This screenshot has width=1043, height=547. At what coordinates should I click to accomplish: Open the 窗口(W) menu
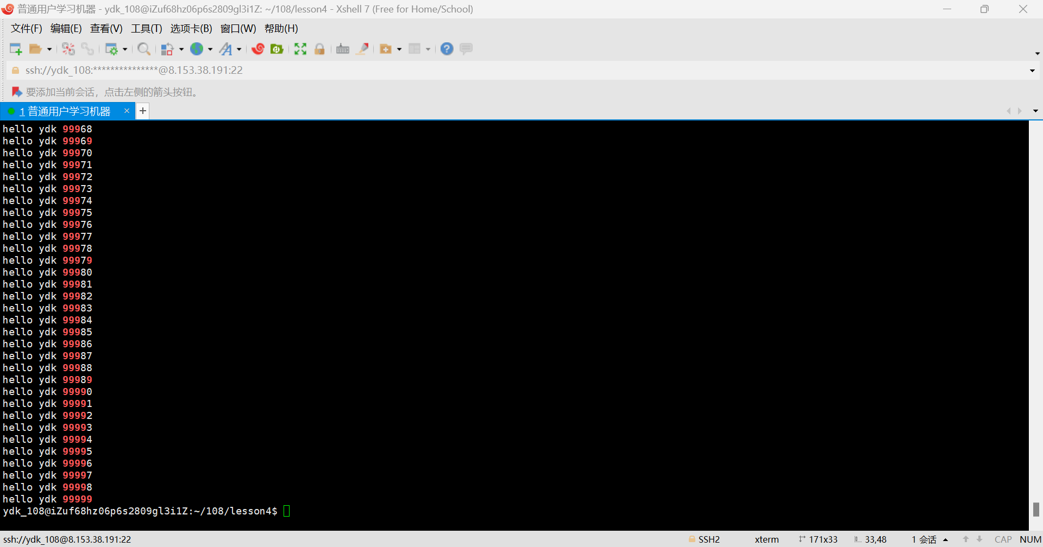[238, 29]
